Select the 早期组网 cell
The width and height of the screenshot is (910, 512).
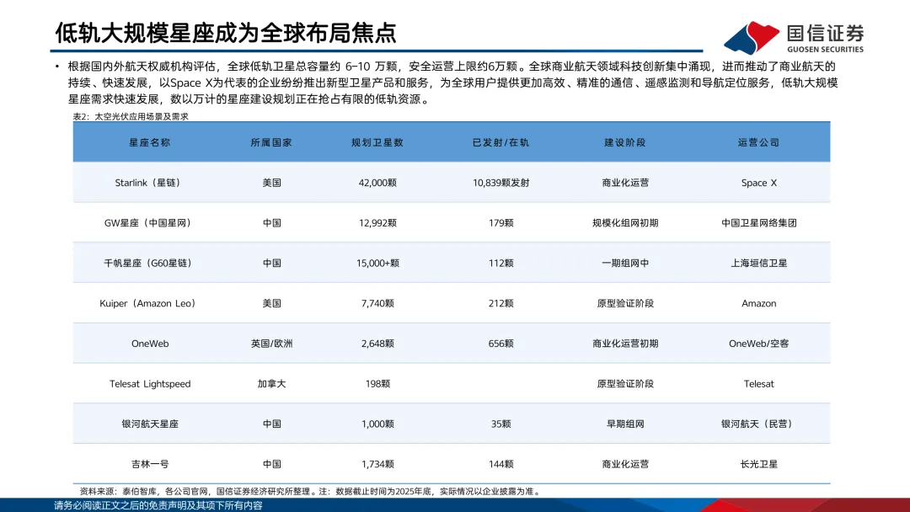[625, 424]
